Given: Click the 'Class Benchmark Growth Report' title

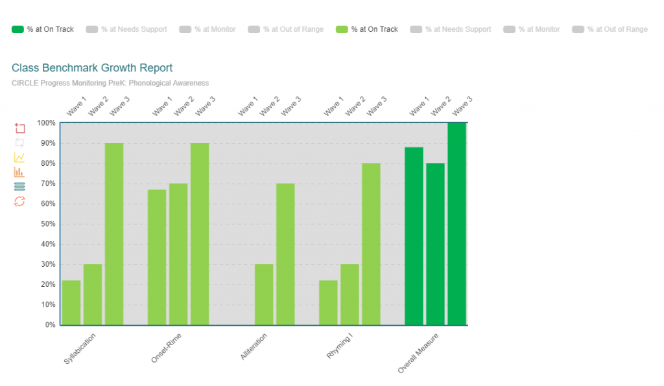Looking at the screenshot, I should 92,67.
